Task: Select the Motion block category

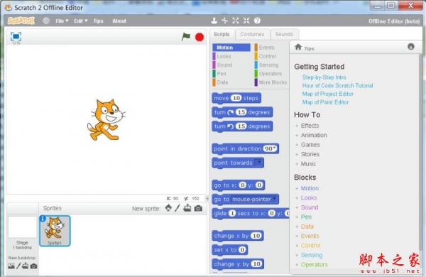Action: point(231,48)
